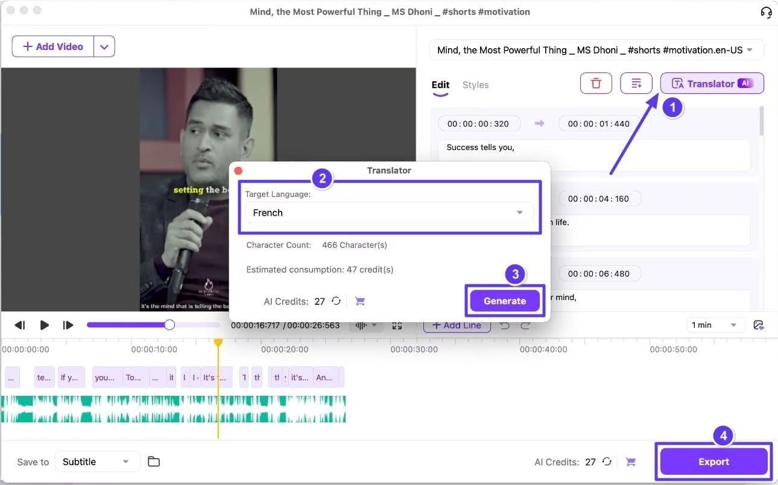Refresh AI Credits in bottom bar
Image resolution: width=778 pixels, height=485 pixels.
click(607, 462)
